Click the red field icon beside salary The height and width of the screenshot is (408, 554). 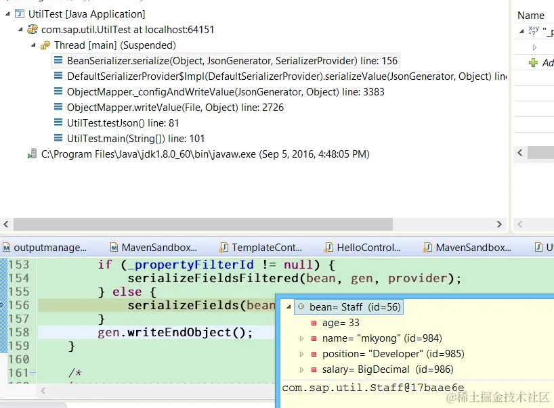pos(314,369)
